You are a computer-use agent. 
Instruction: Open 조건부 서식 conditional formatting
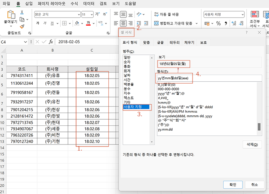pyautogui.click(x=255, y=19)
